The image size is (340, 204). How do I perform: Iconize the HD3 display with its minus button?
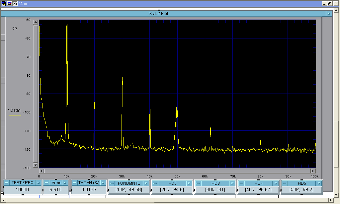click(x=198, y=183)
